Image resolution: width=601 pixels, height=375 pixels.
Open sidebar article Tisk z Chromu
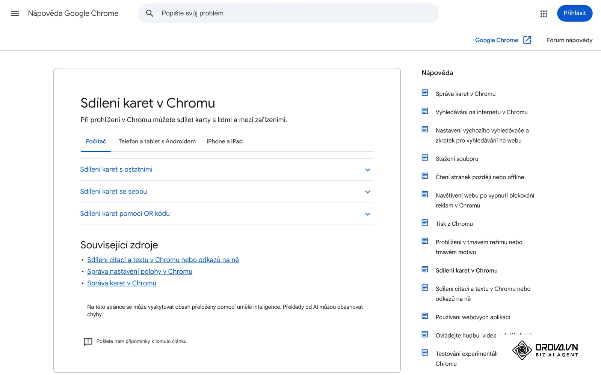454,224
